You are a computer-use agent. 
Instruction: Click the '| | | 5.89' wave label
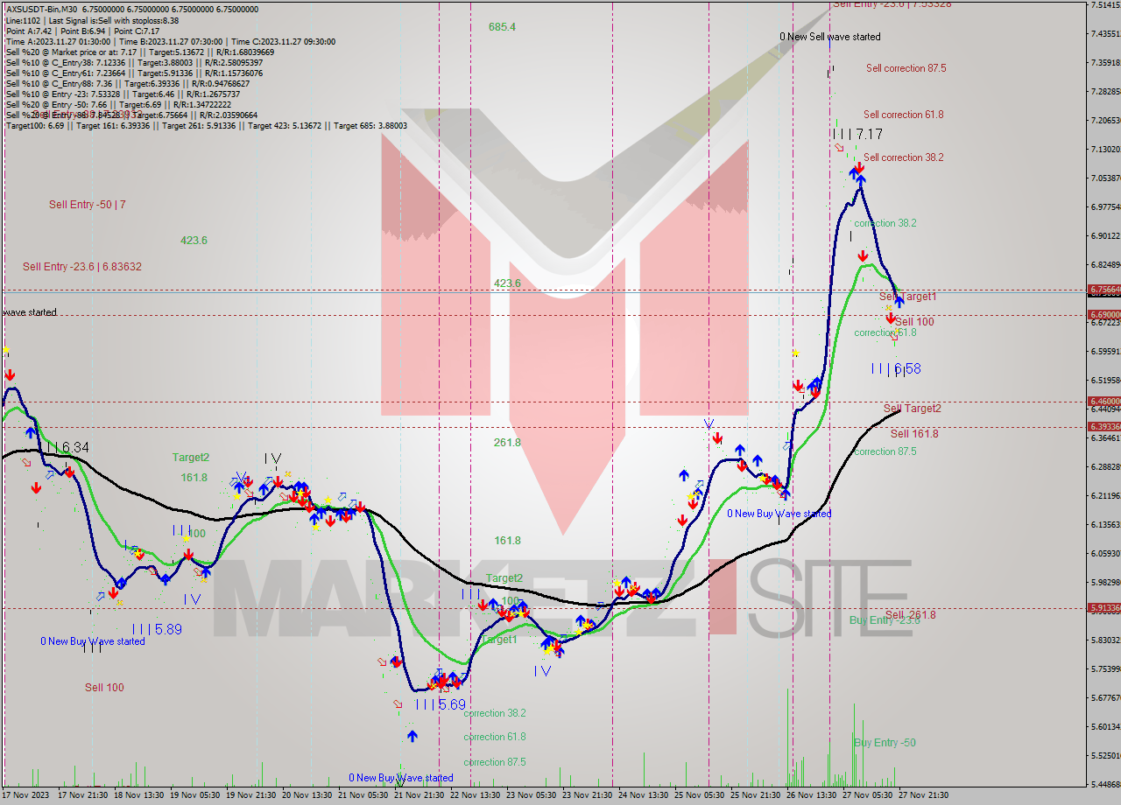point(157,629)
